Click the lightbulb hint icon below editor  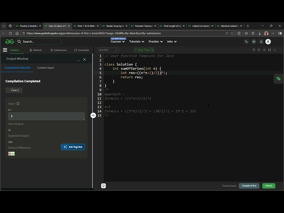(x=103, y=186)
